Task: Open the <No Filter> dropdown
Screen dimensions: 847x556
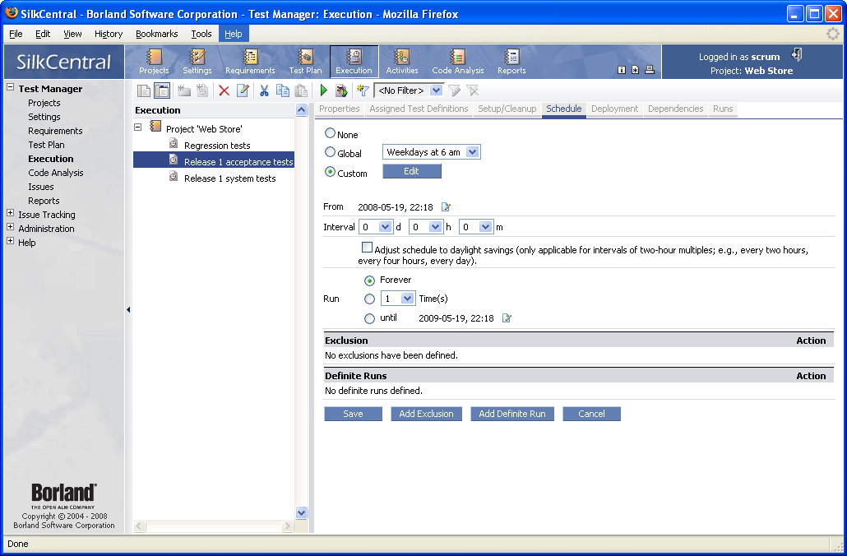Action: tap(409, 90)
